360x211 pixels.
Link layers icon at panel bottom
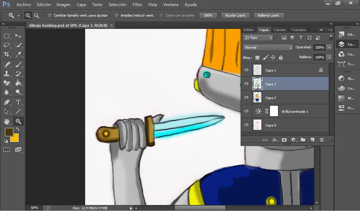(265, 140)
